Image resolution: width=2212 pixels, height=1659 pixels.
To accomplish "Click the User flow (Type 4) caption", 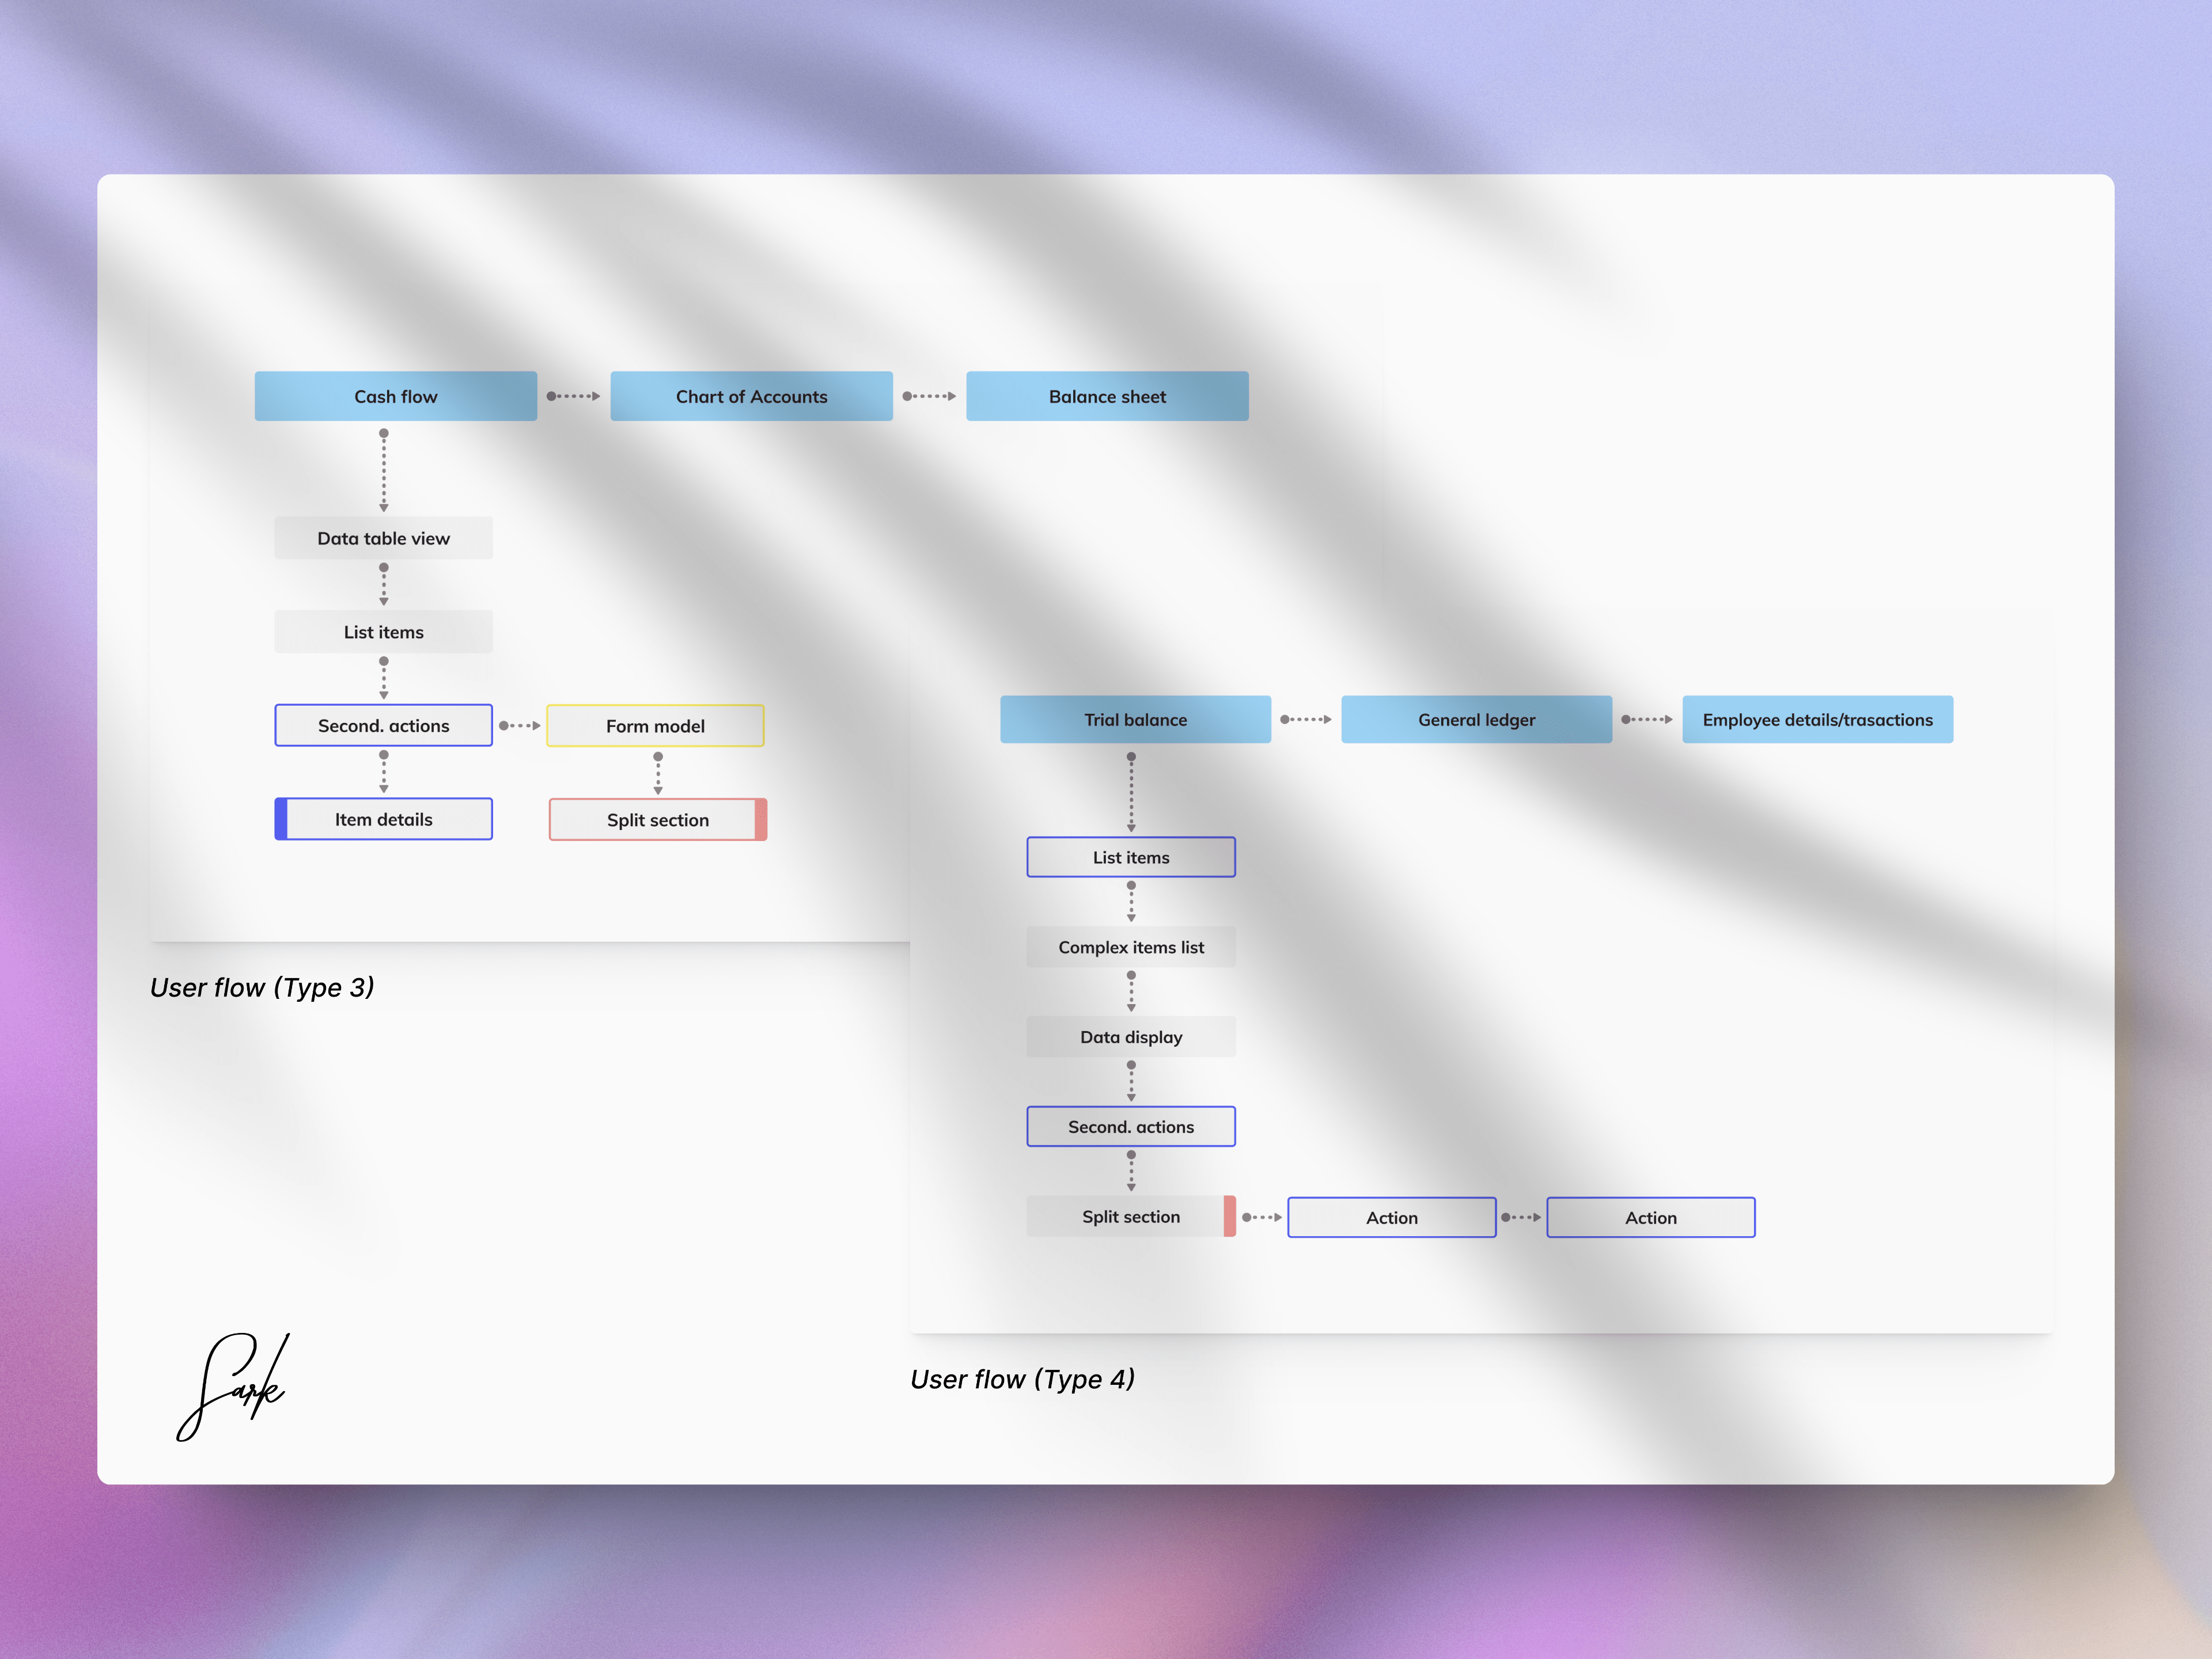I will pyautogui.click(x=1022, y=1380).
